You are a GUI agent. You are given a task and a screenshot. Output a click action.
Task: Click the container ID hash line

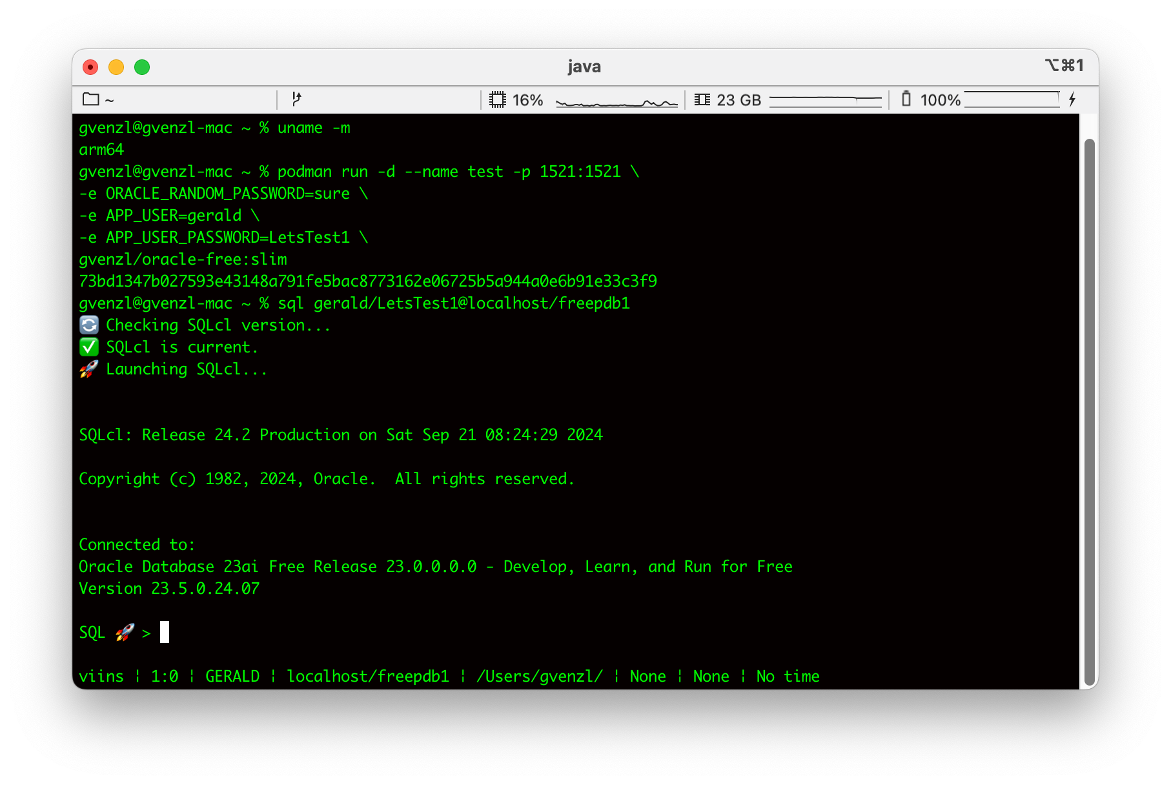[x=368, y=281]
